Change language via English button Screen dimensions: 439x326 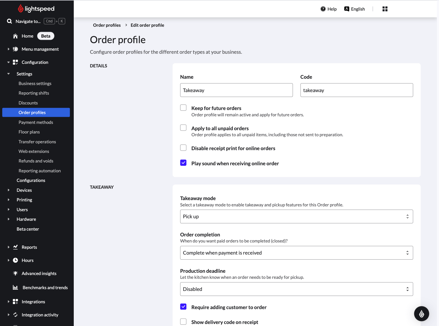click(x=355, y=9)
